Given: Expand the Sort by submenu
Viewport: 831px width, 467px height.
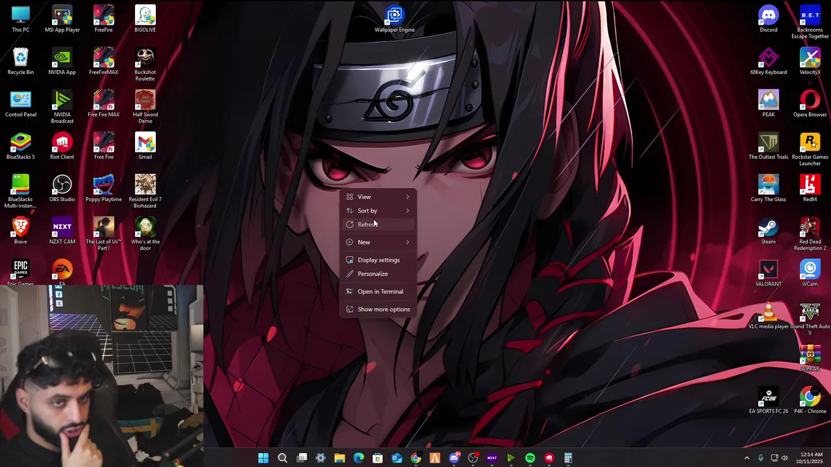Looking at the screenshot, I should coord(378,211).
